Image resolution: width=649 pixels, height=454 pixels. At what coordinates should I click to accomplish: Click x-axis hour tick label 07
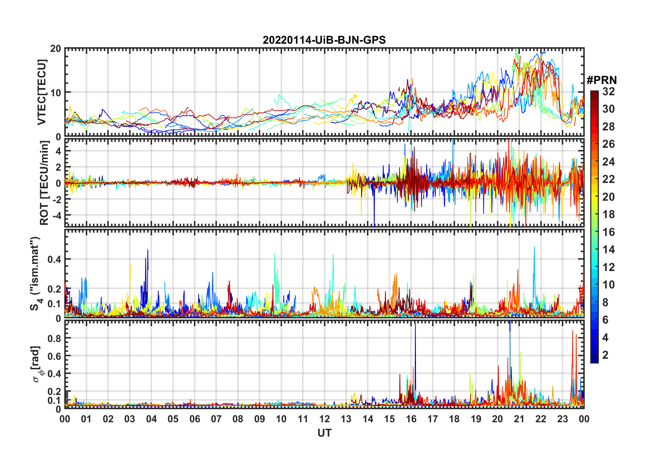[x=216, y=419]
